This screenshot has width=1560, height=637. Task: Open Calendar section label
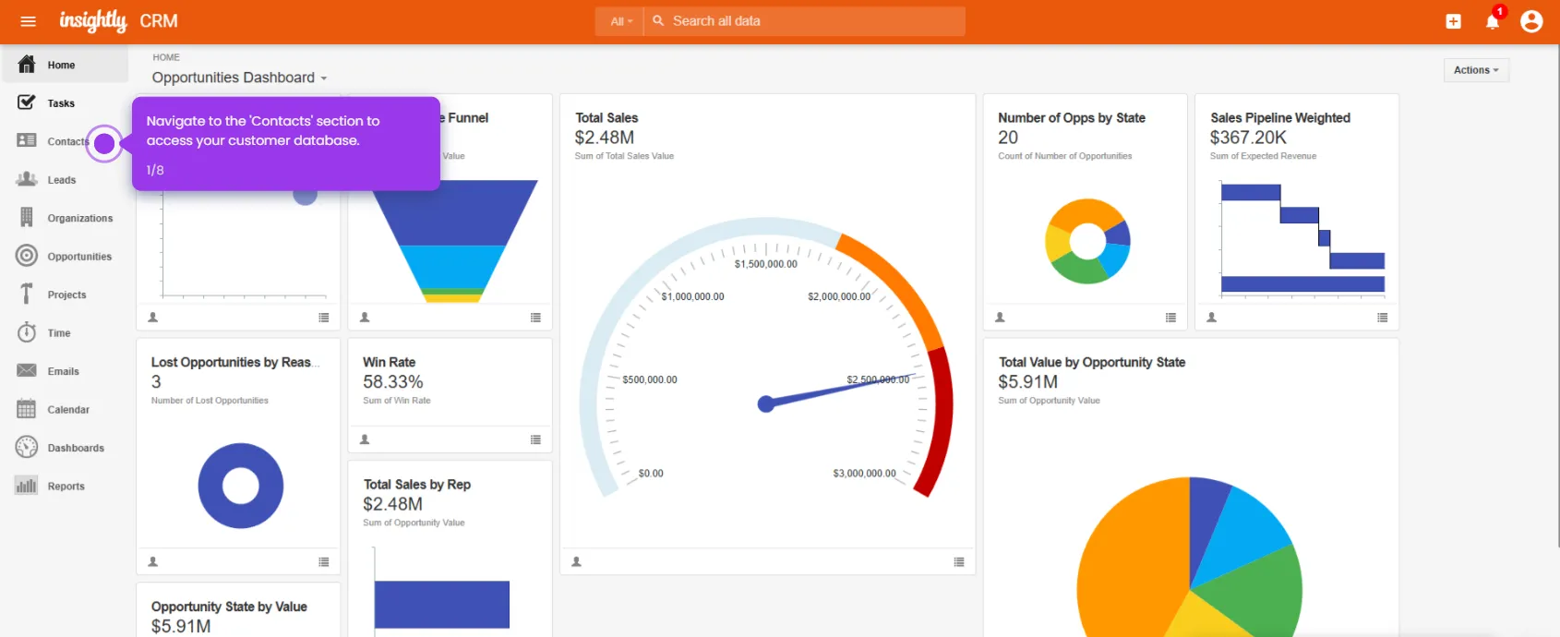point(68,410)
